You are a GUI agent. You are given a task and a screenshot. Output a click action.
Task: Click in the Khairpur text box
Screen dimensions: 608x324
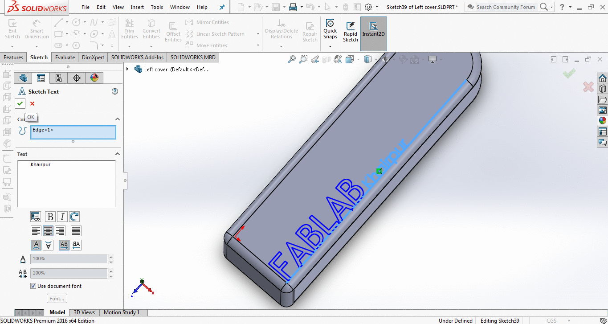(x=66, y=184)
